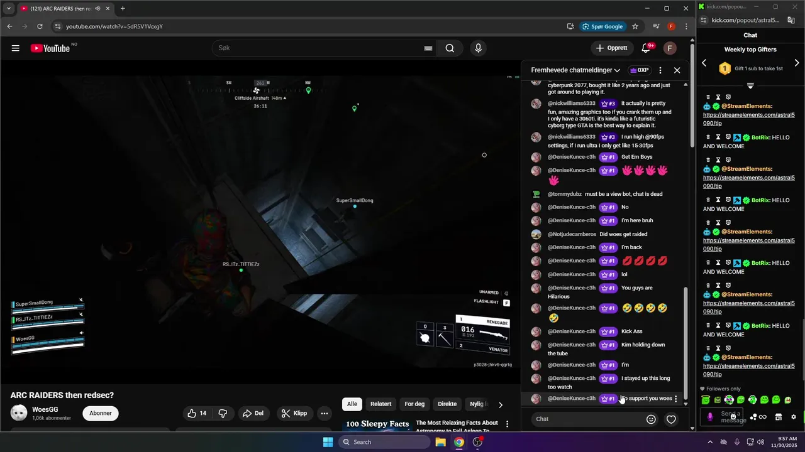Open the YouTube hamburger guide menu

(15, 48)
